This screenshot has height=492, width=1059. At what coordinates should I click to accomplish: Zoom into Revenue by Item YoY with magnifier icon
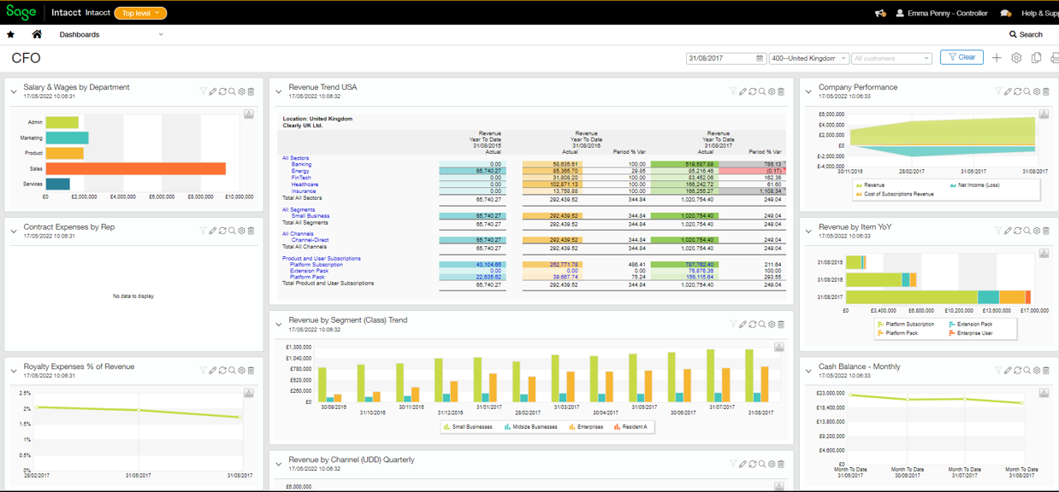[1026, 231]
